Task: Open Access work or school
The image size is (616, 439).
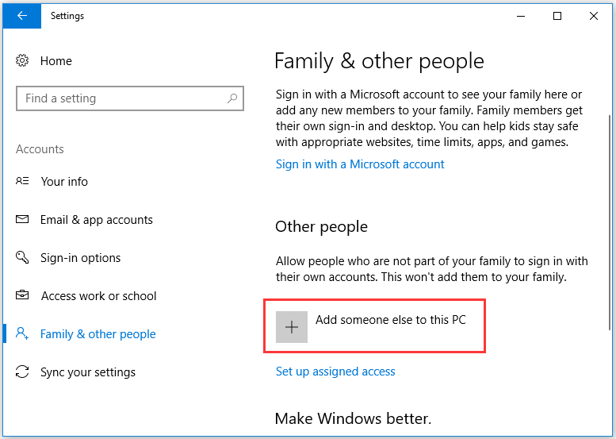Action: tap(98, 296)
